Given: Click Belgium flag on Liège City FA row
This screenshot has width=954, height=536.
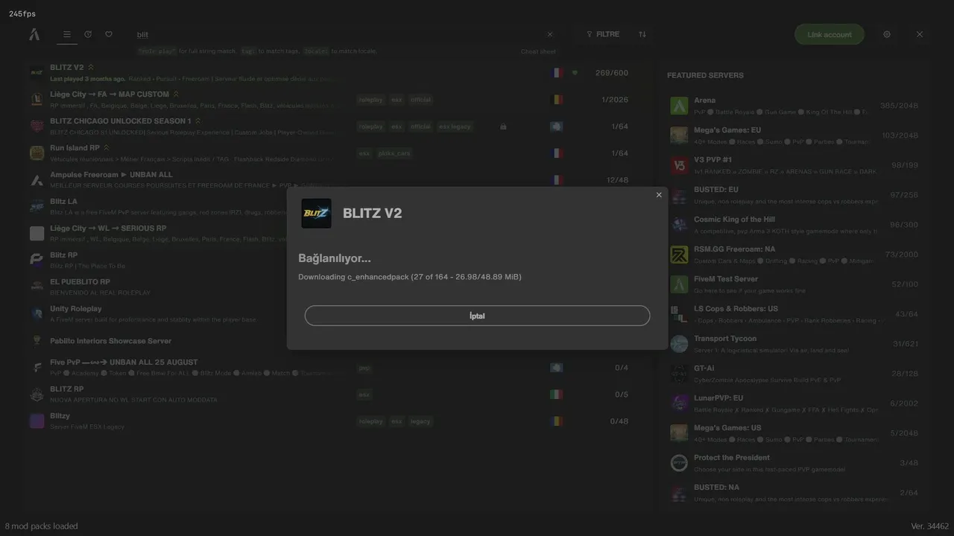Looking at the screenshot, I should point(556,100).
